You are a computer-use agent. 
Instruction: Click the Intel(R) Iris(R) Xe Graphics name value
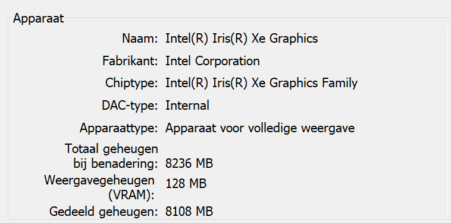[x=242, y=39]
